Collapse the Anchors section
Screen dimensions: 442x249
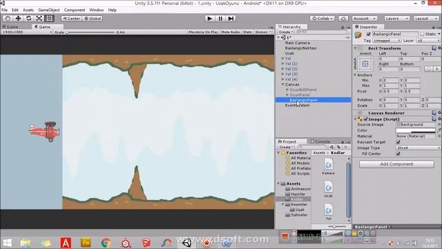tap(355, 75)
